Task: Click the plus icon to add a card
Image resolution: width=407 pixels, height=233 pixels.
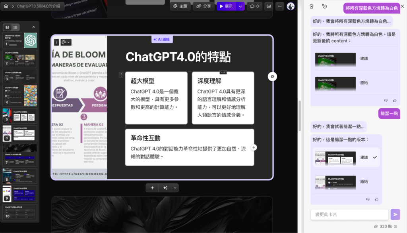Action: pos(152,187)
